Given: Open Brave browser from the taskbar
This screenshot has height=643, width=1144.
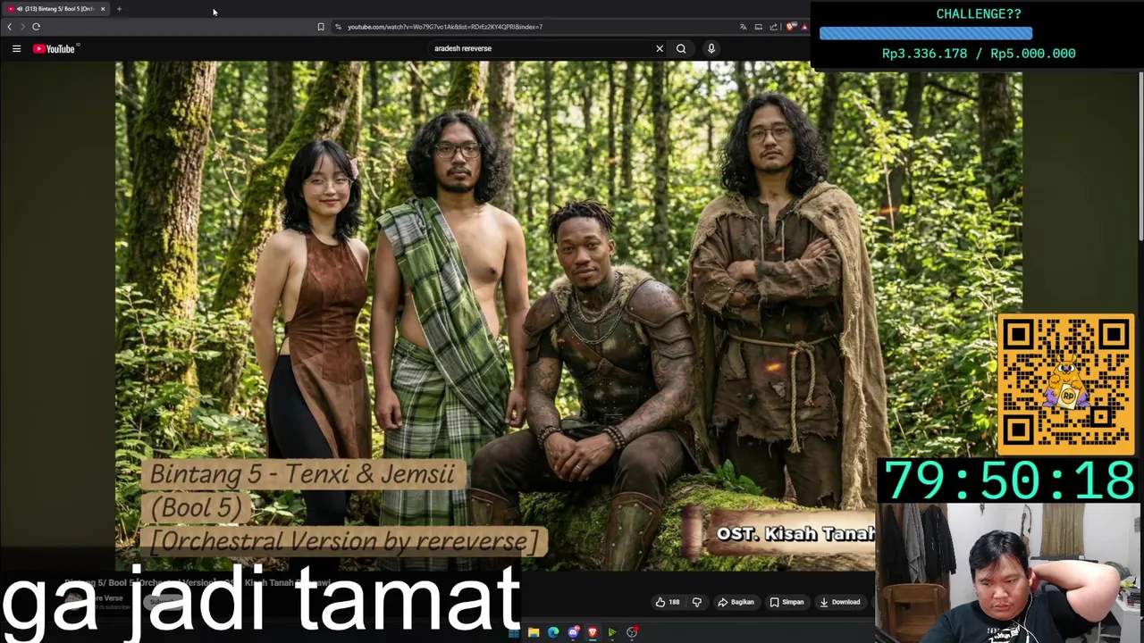Looking at the screenshot, I should 593,632.
